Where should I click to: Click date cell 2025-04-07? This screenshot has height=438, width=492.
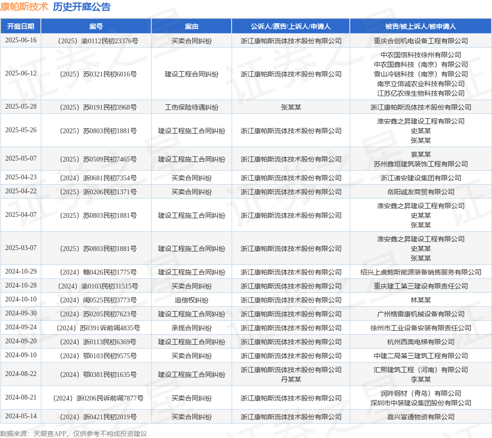[21, 214]
